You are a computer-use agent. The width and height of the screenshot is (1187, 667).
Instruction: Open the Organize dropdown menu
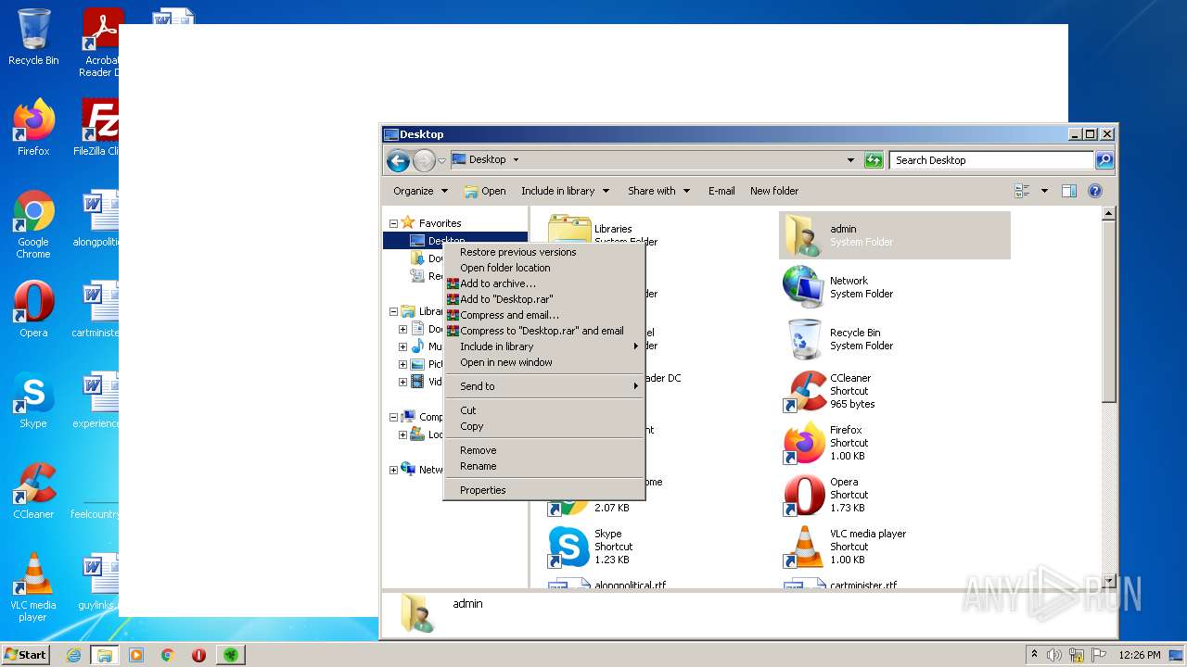pos(420,191)
